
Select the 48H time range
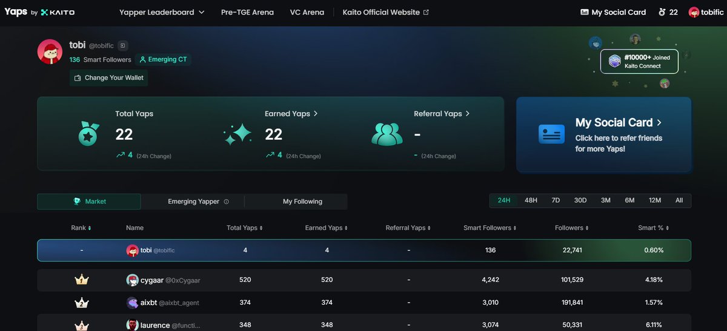point(531,200)
